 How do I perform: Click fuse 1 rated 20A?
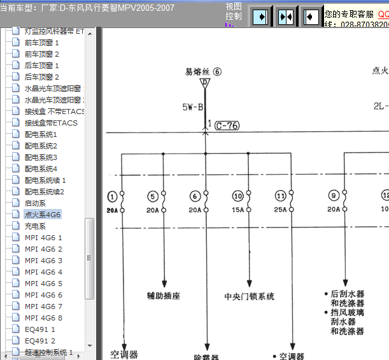point(116,203)
